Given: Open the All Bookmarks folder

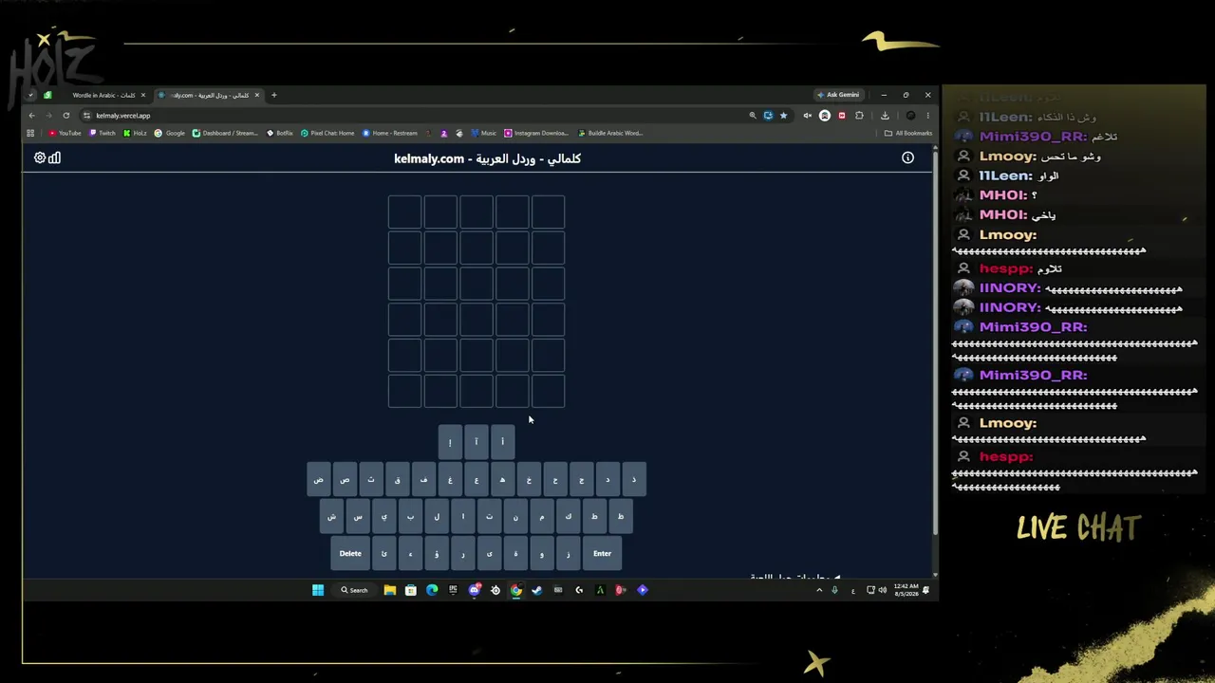Looking at the screenshot, I should 908,133.
